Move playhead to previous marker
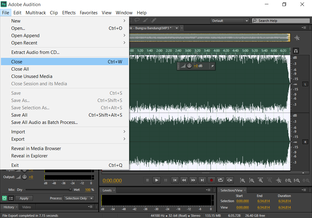 point(175,180)
